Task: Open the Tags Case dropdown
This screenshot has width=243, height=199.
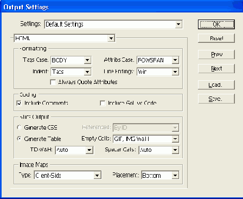Action: (71, 60)
